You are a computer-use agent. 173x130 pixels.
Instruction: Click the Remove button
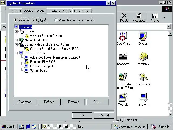pyautogui.click(x=74, y=102)
